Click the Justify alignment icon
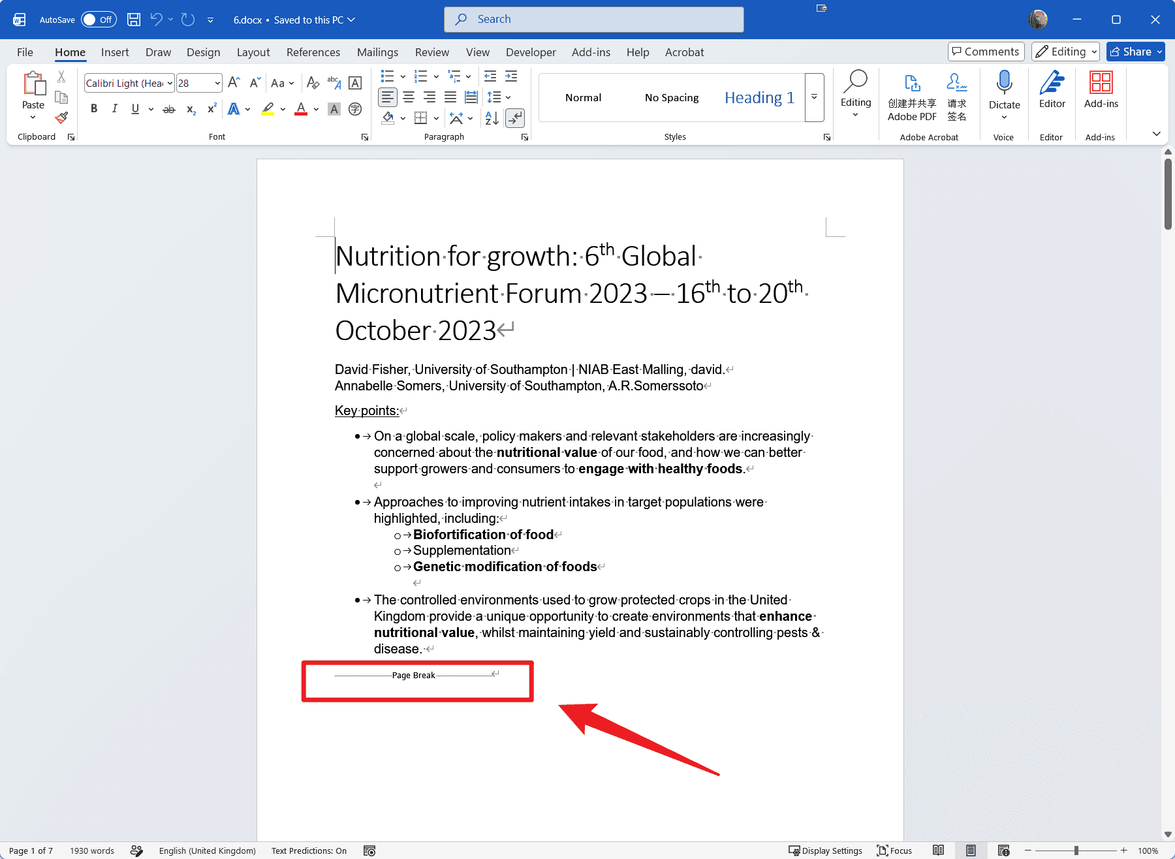Screen dimensions: 1175x859 pos(450,97)
